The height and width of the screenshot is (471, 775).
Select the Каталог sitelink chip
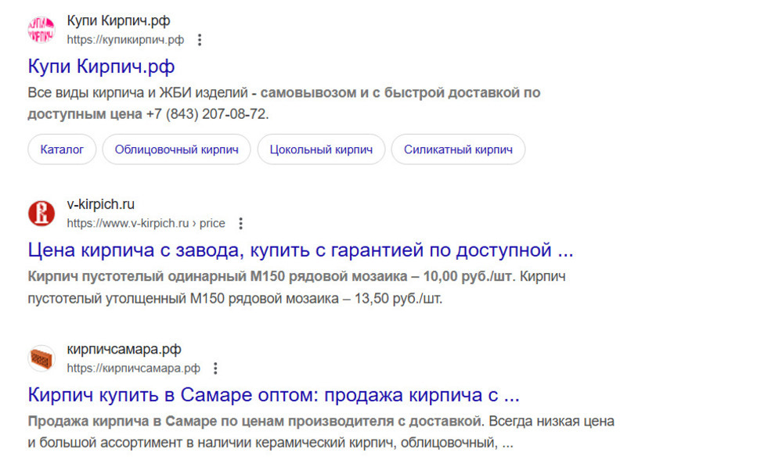point(62,149)
